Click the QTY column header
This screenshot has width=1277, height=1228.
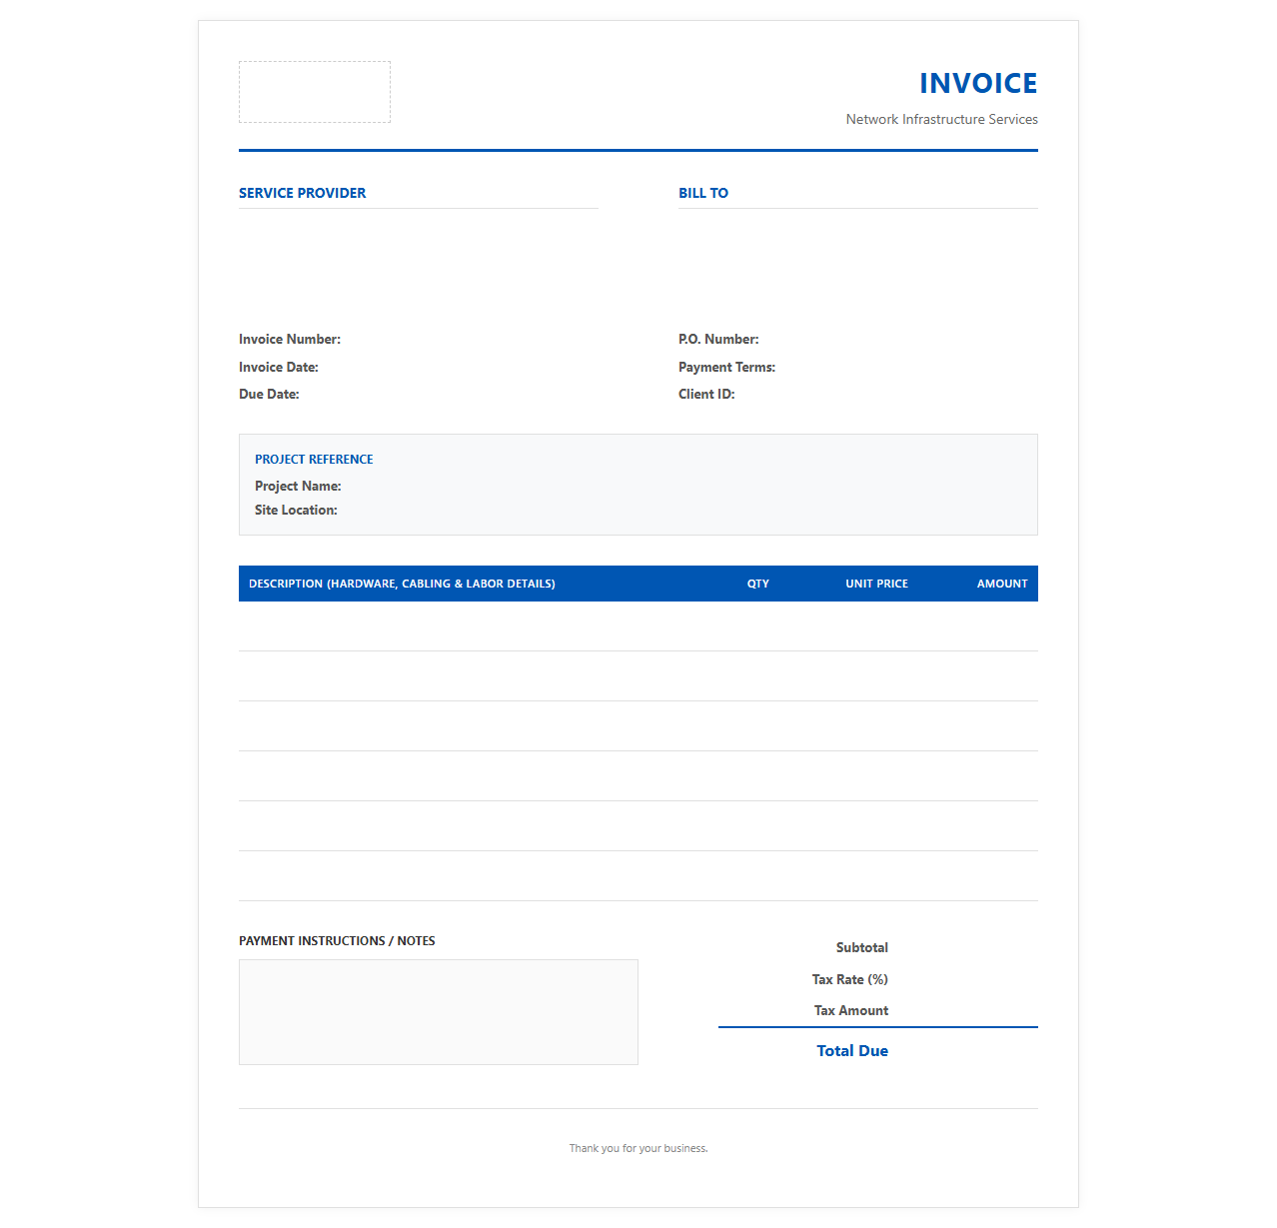[758, 584]
